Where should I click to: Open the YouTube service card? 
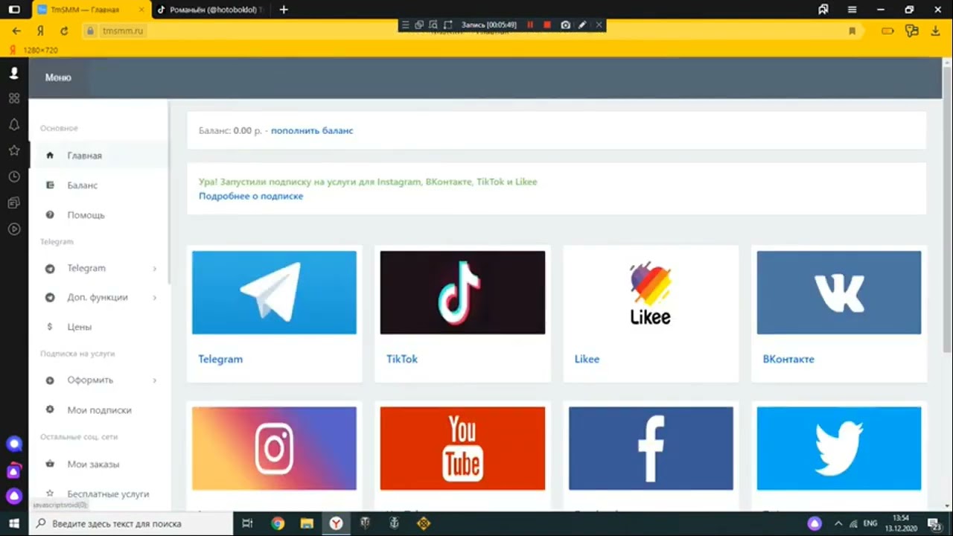(x=462, y=448)
